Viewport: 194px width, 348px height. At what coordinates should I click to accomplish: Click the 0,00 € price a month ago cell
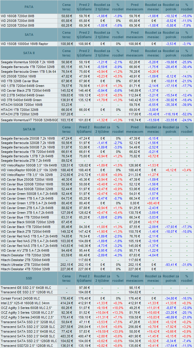134,203
